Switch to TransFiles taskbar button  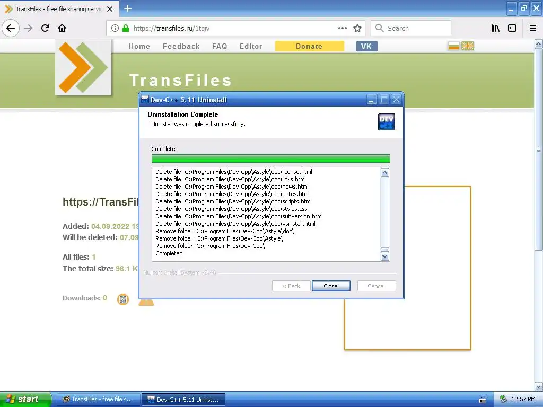(98, 399)
